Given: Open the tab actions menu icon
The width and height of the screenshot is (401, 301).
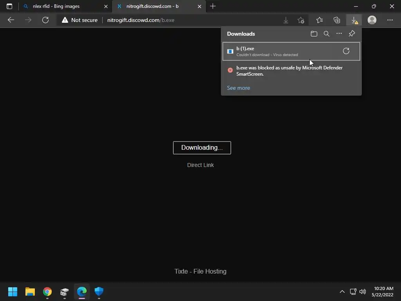Looking at the screenshot, I should click(x=9, y=6).
